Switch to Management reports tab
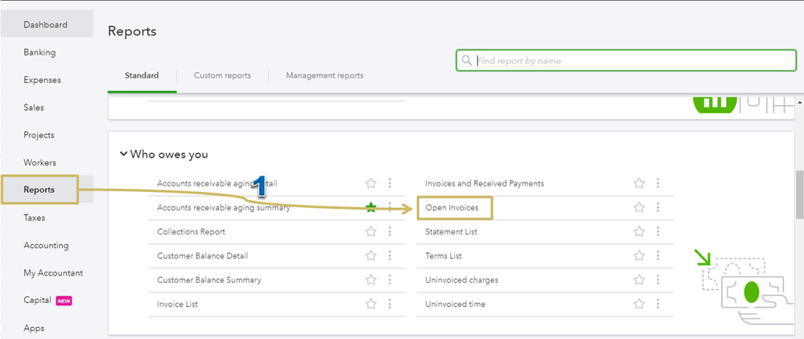The width and height of the screenshot is (804, 339). click(324, 76)
